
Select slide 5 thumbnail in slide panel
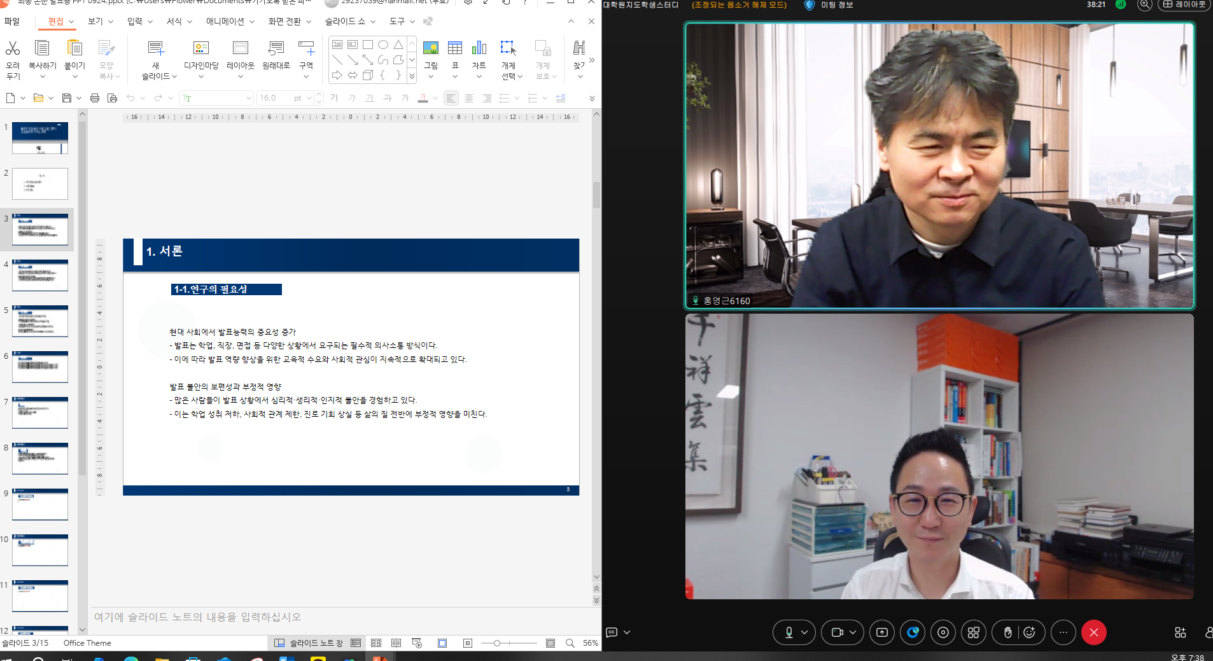[40, 321]
